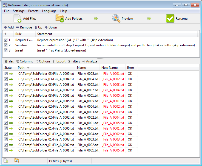Screen dimensions: 202x166
Task: Click the Preview button label
Action: pyautogui.click(x=127, y=19)
